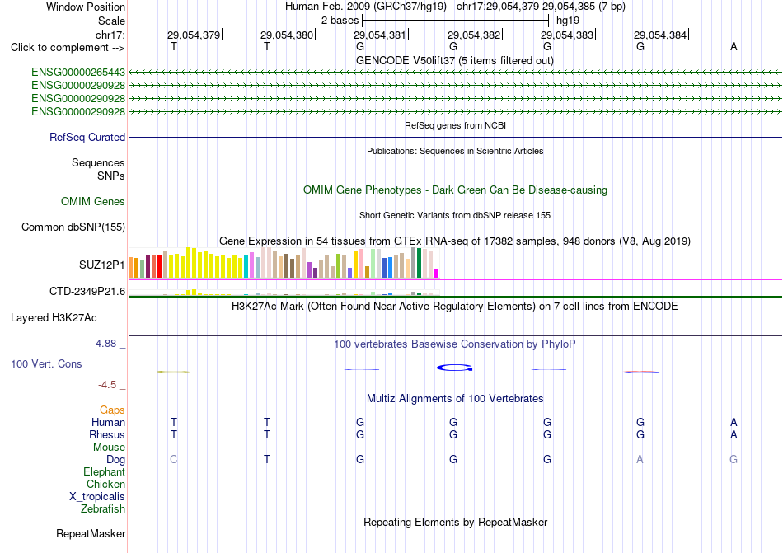Click the A base in the complement sequence row

(x=734, y=47)
